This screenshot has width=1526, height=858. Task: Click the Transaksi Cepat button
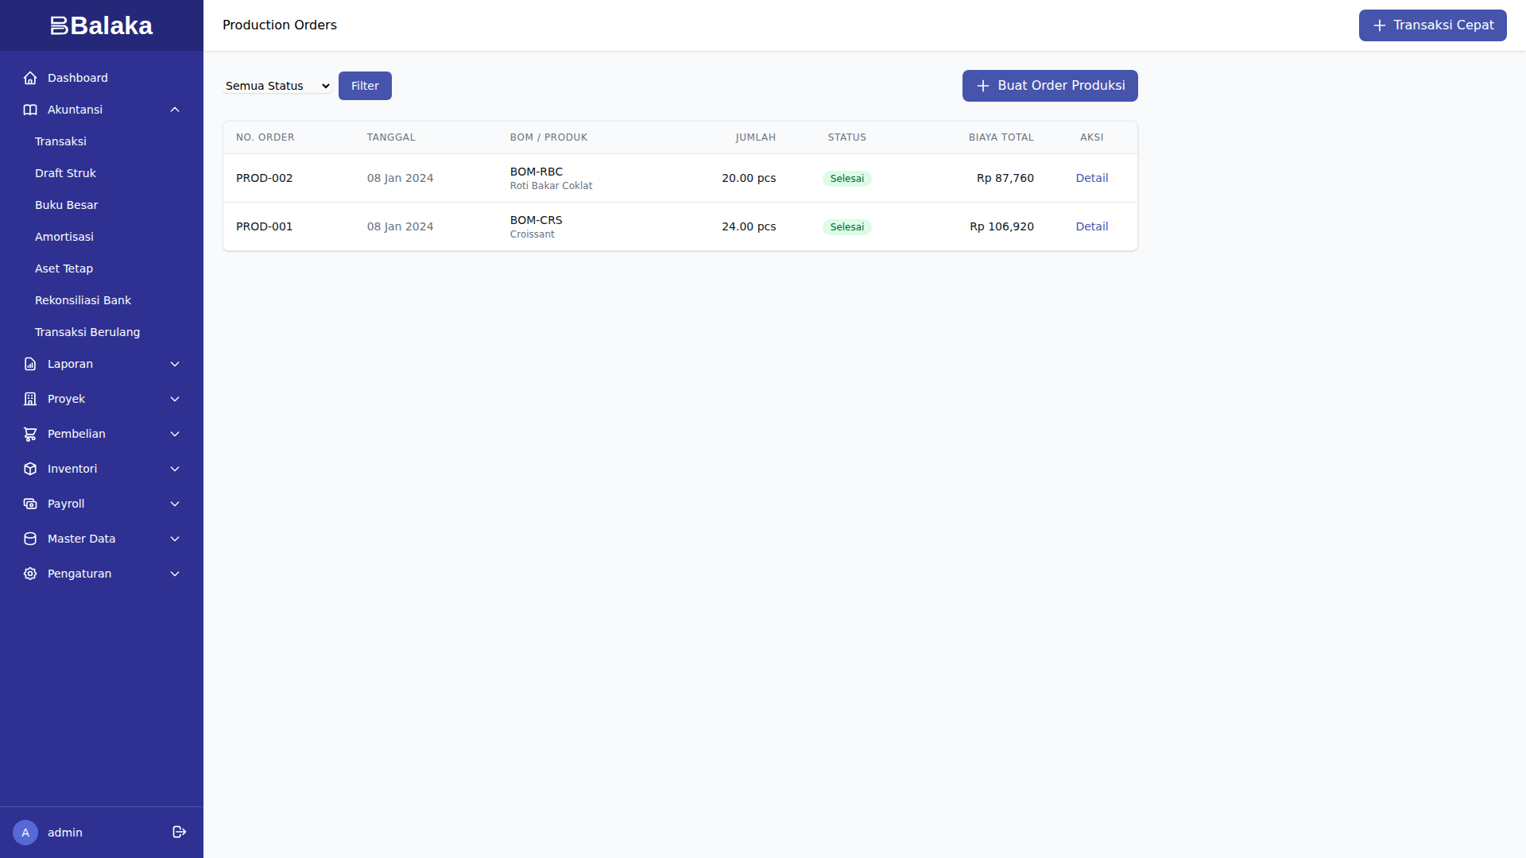point(1432,25)
